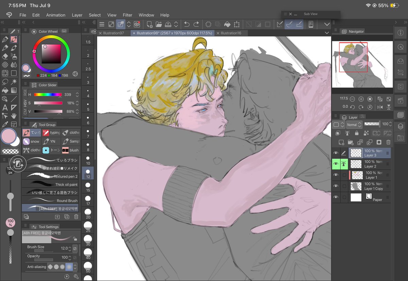Open the Animation menu

[56, 15]
